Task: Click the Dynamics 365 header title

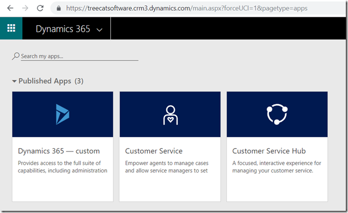Action: (63, 29)
